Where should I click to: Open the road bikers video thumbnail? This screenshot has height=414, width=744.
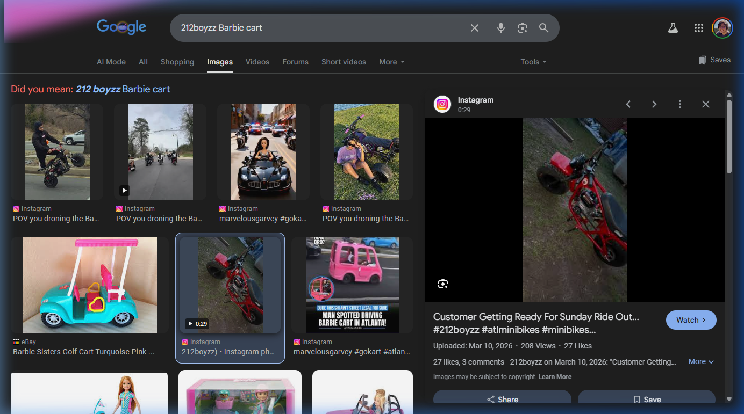tap(160, 152)
